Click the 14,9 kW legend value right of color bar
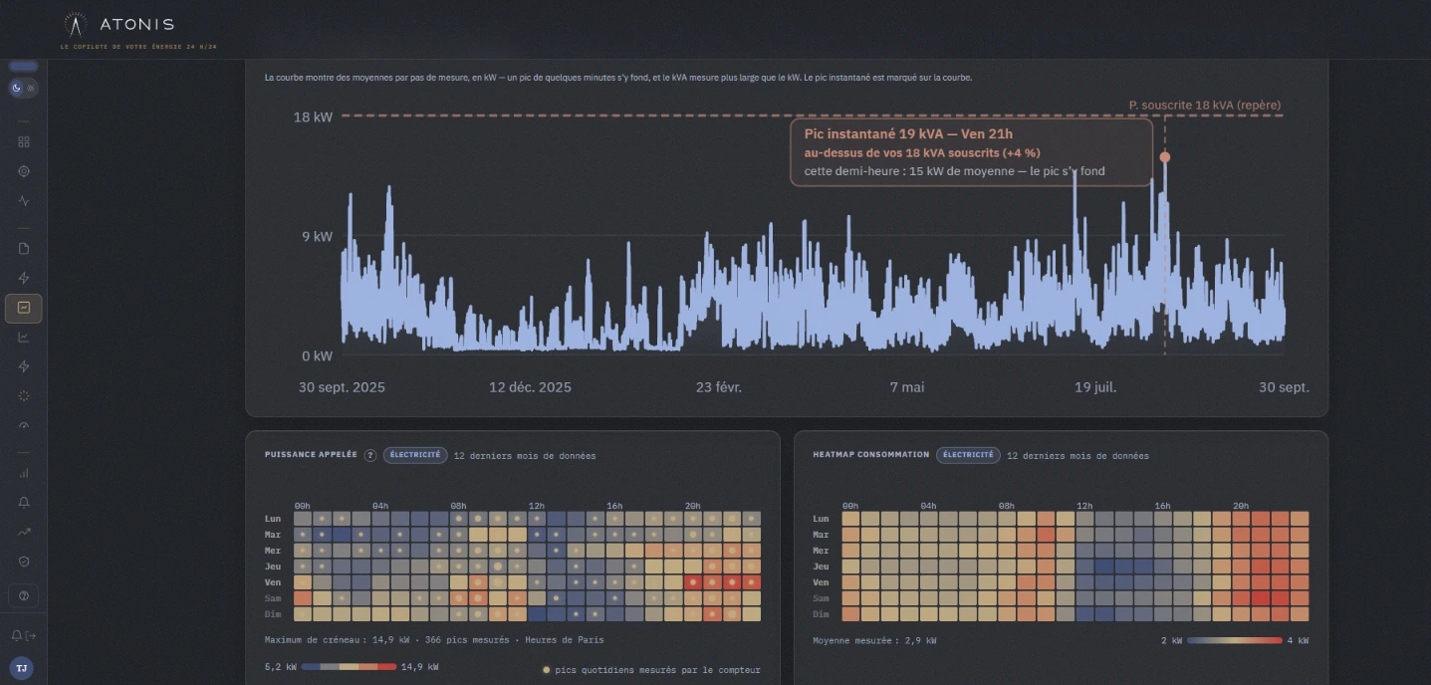 [x=419, y=667]
